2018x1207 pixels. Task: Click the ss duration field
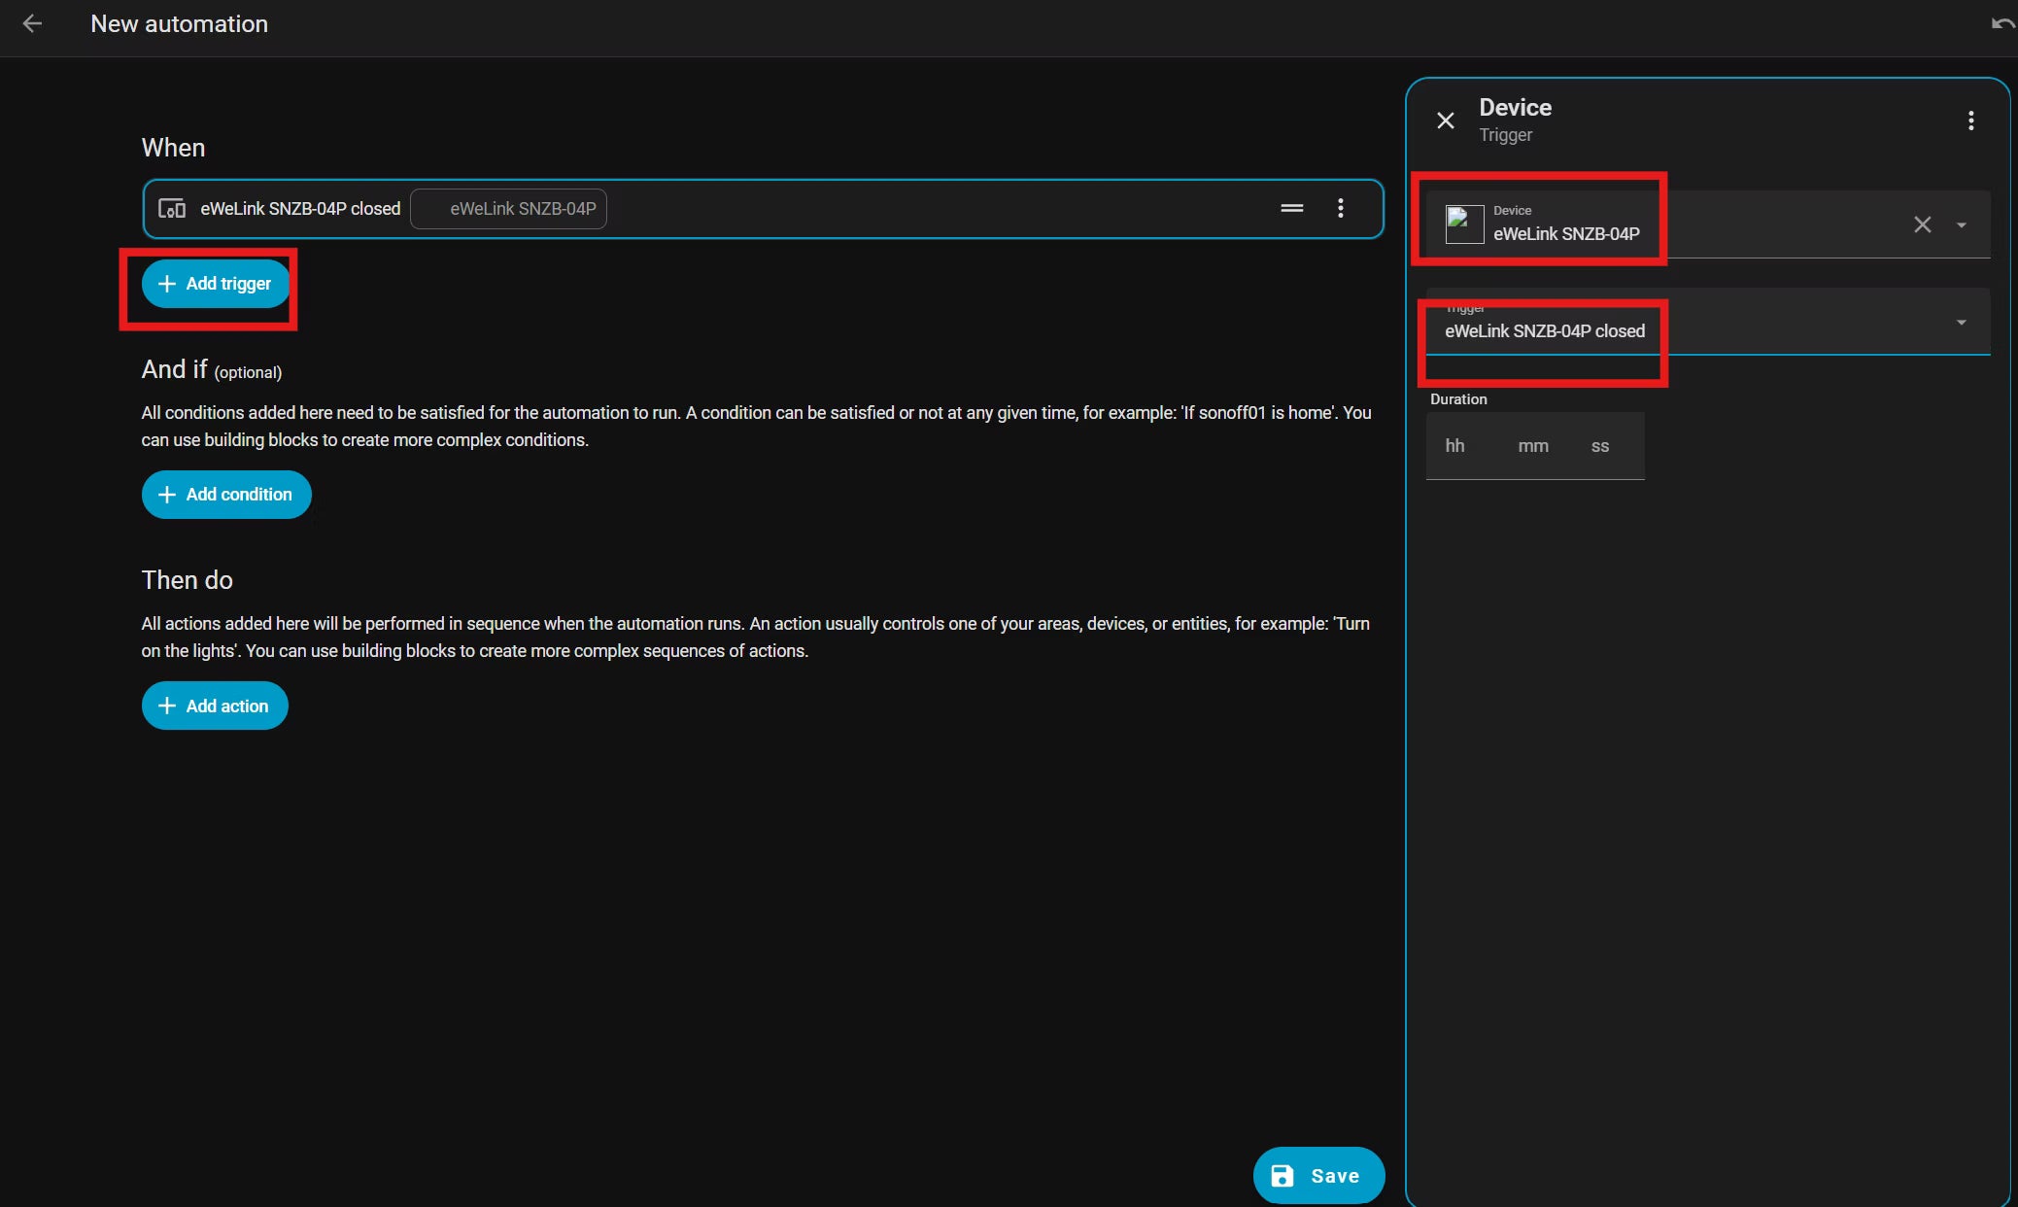[1600, 446]
